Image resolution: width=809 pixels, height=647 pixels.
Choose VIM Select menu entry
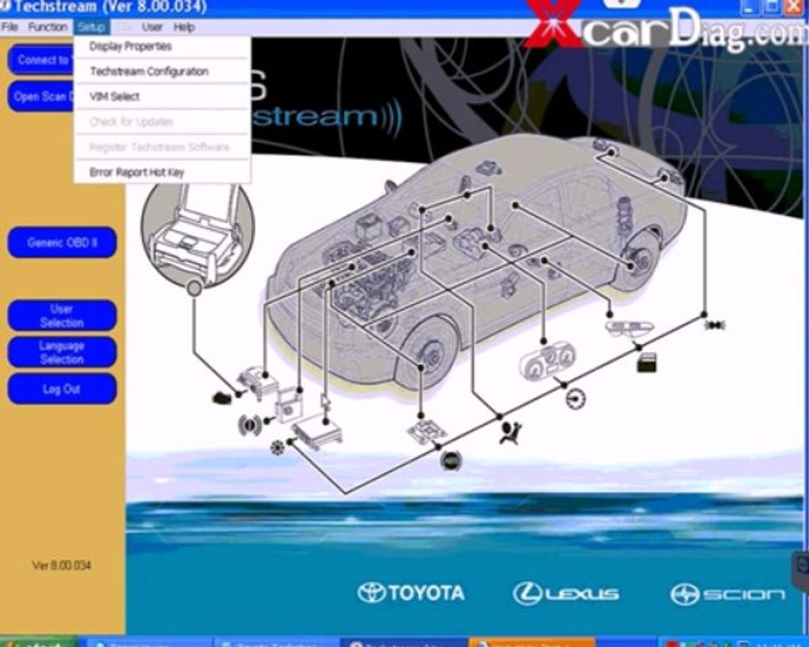162,96
